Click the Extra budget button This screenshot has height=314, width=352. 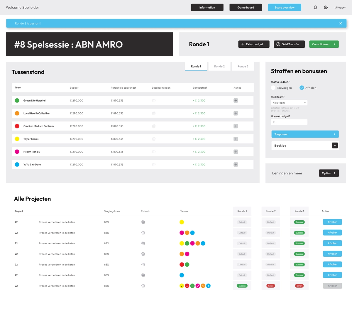coord(253,44)
